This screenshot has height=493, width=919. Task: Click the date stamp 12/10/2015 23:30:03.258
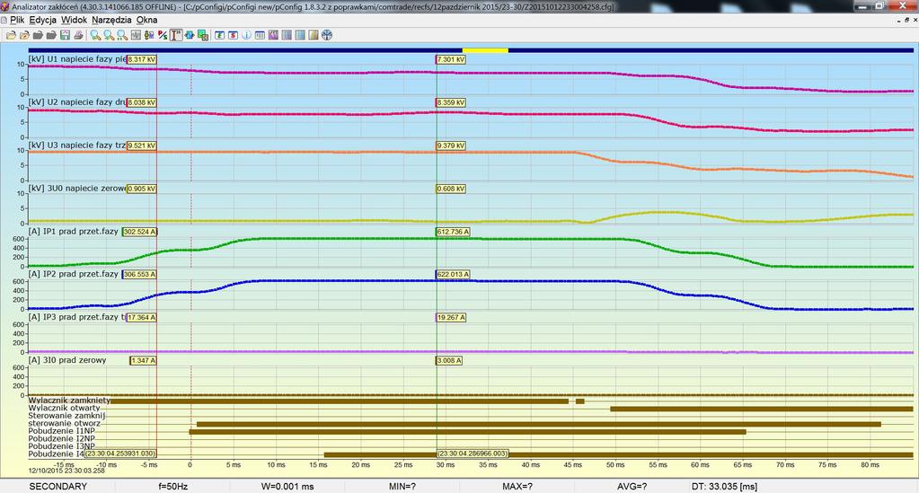(x=66, y=471)
